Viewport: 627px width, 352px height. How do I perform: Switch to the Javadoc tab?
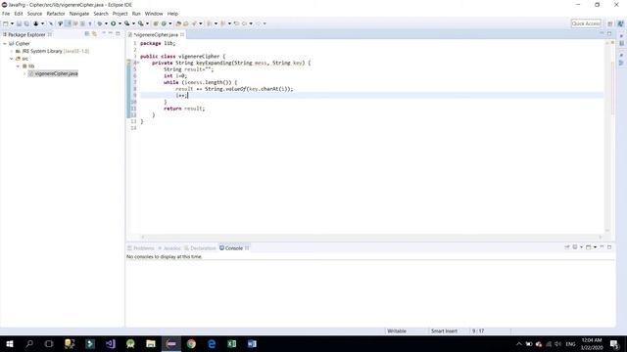point(169,248)
